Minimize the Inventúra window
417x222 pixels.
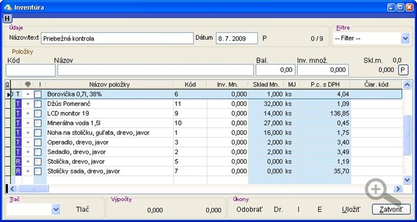pos(391,7)
